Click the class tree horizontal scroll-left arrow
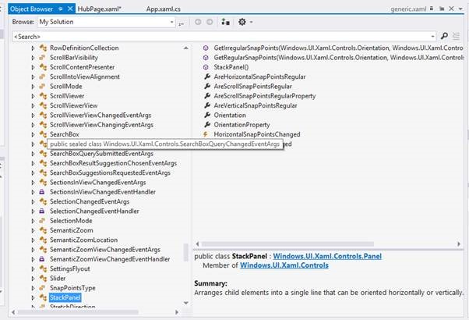469x320 pixels. point(13,312)
